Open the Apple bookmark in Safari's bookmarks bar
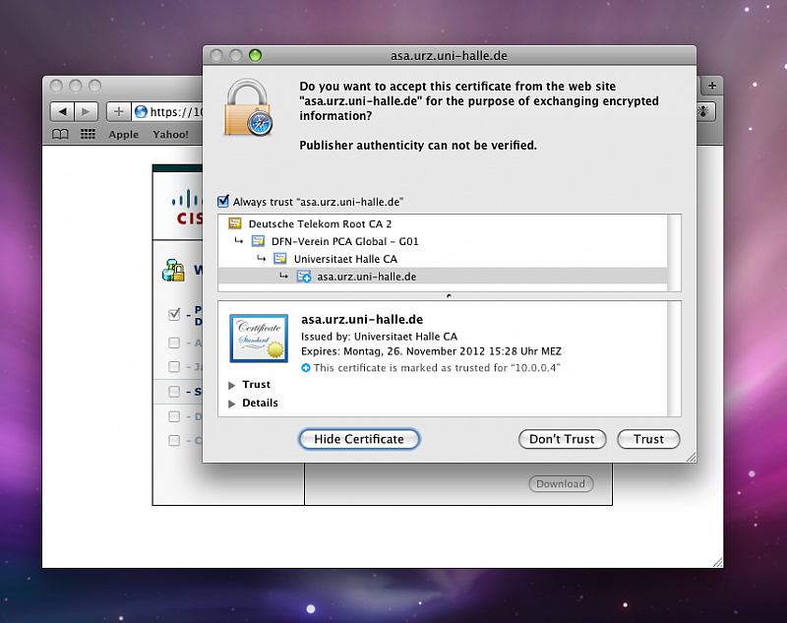Viewport: 787px width, 623px height. tap(124, 135)
